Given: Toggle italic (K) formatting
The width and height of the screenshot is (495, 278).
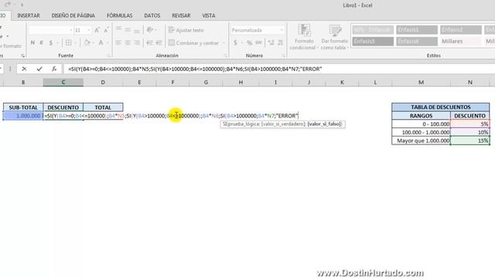Looking at the screenshot, I should (x=41, y=42).
